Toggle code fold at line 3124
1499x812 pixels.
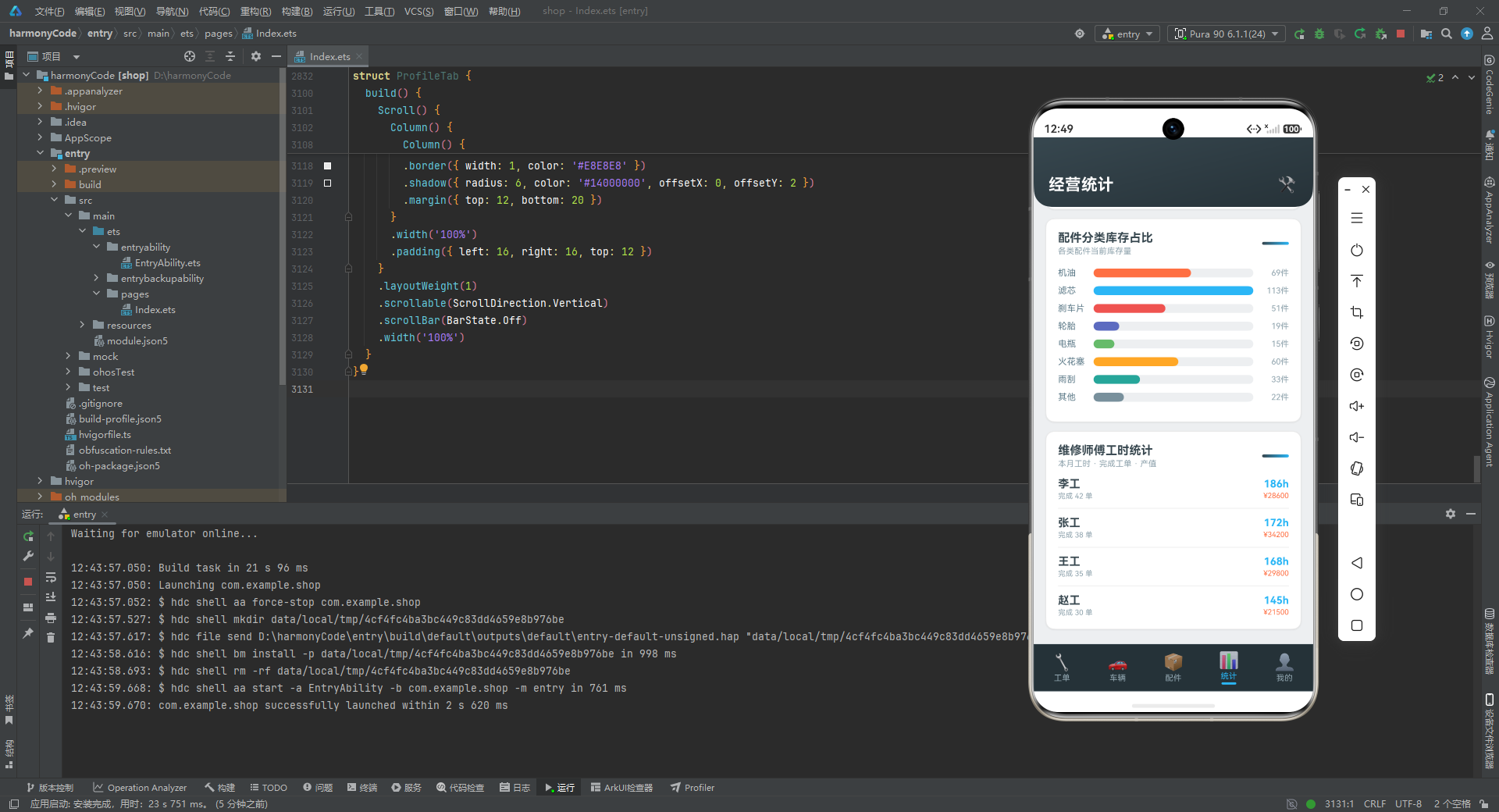pos(348,269)
